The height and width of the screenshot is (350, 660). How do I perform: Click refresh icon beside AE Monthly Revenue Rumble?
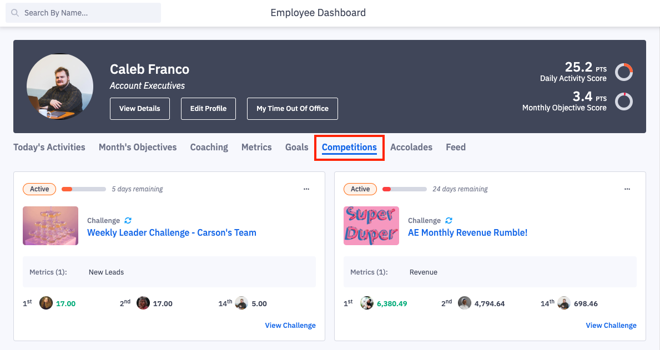[x=449, y=220]
